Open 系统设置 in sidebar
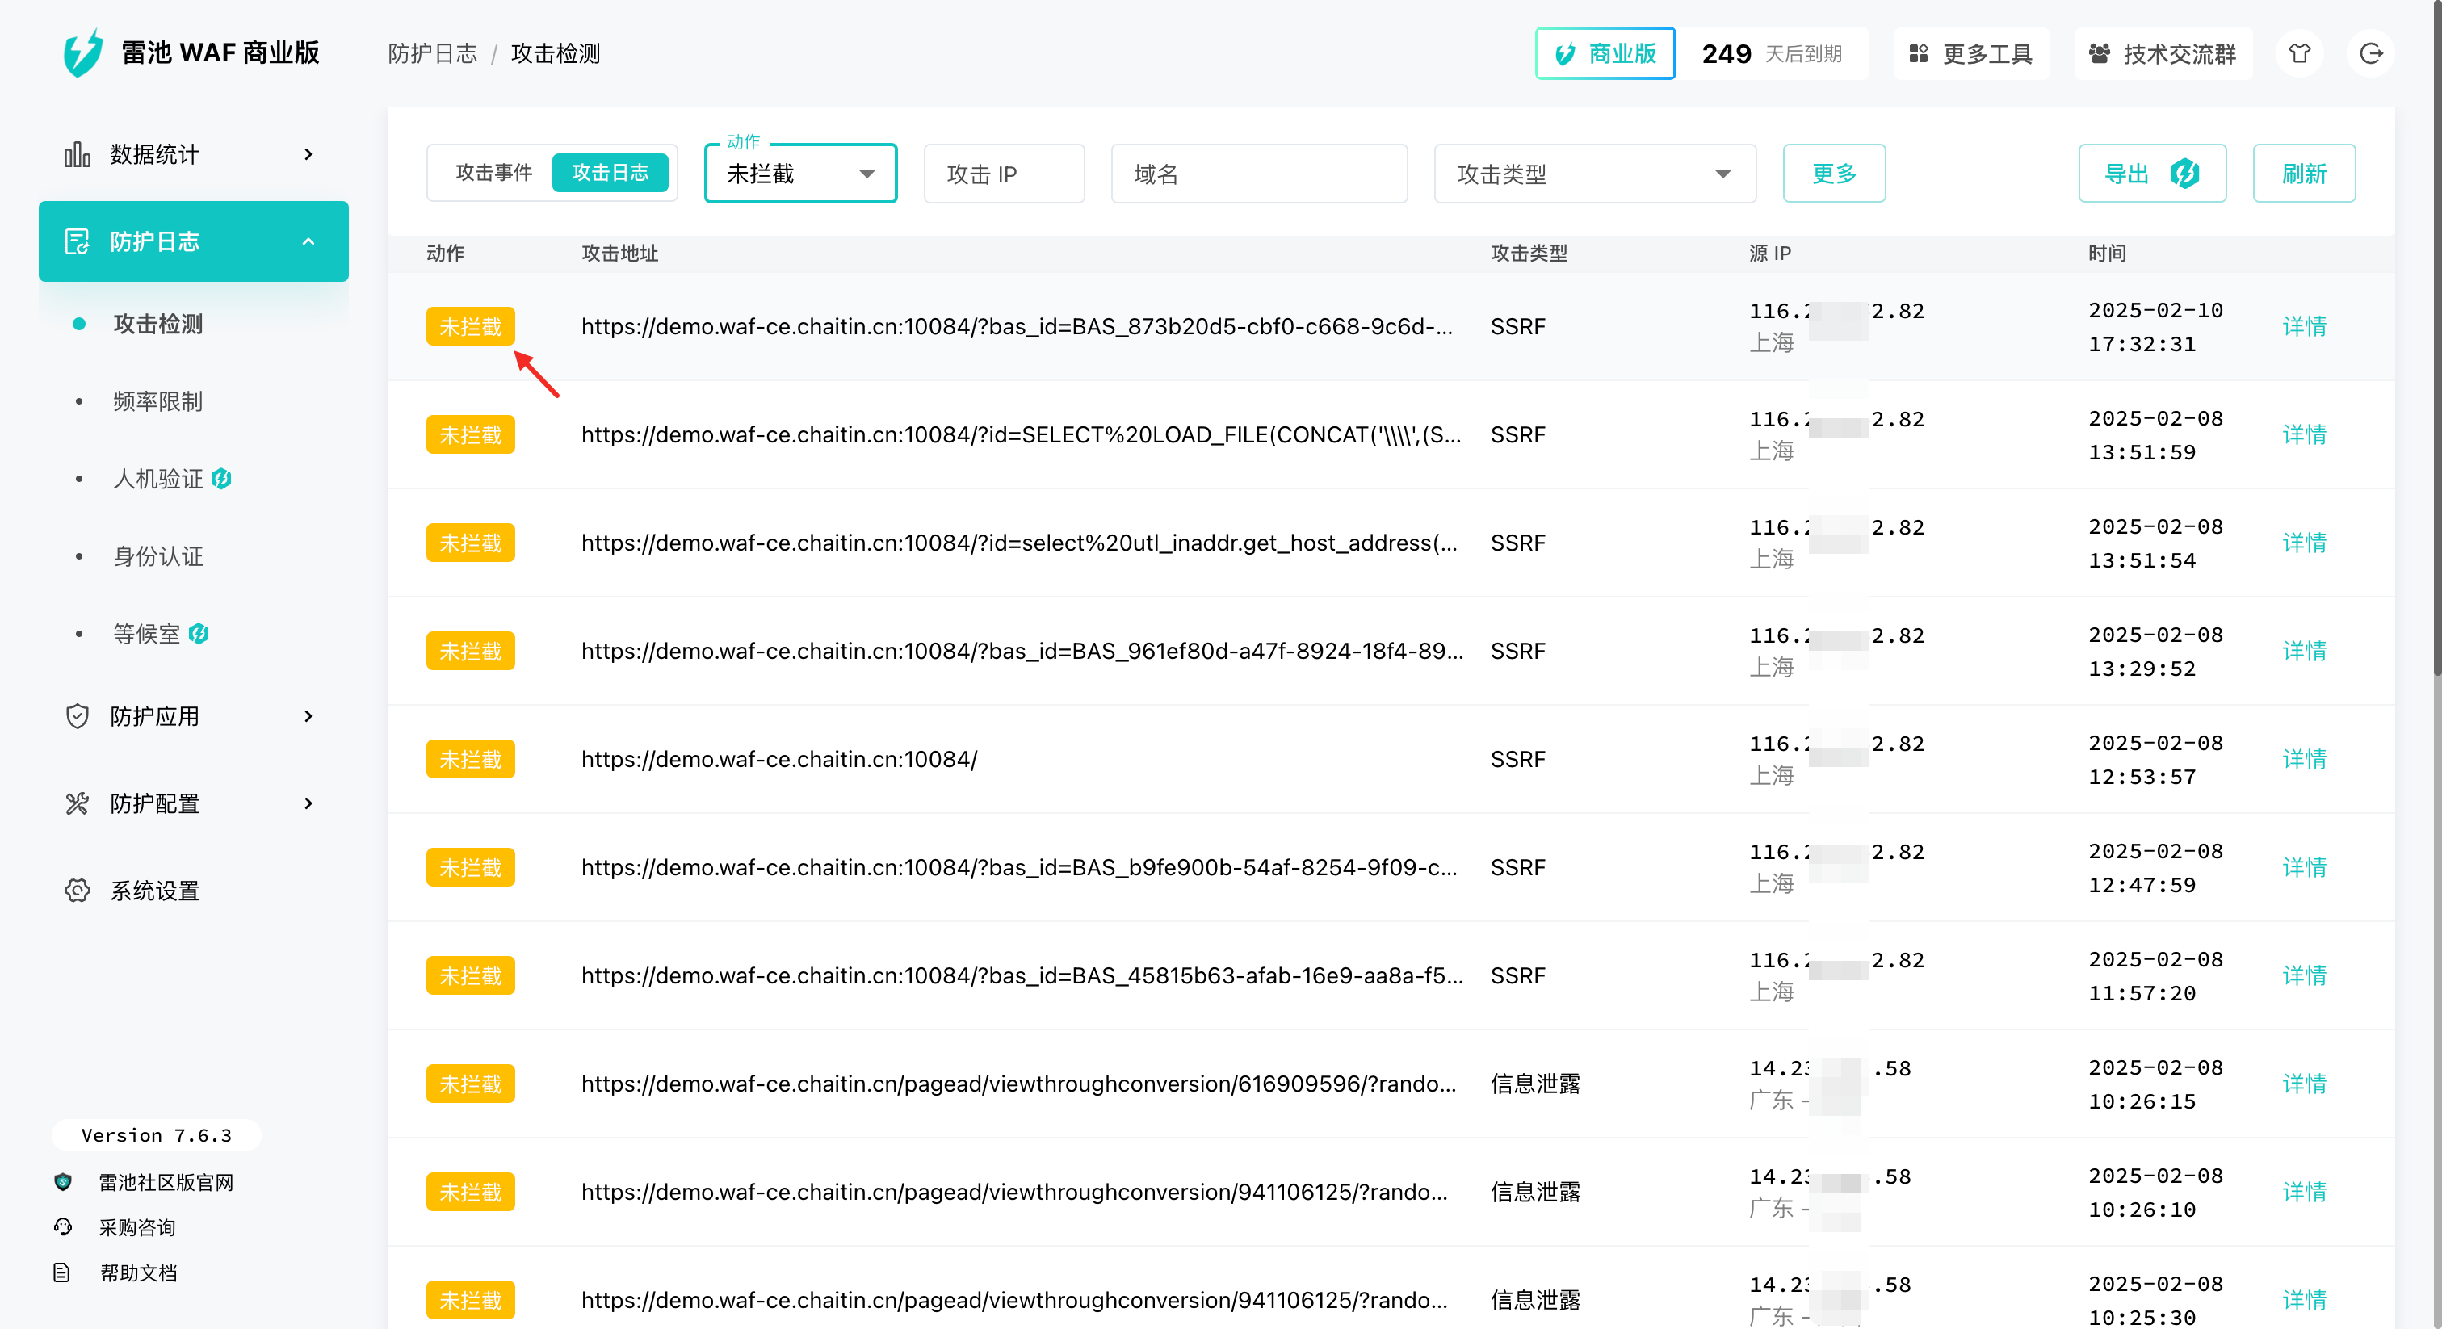The width and height of the screenshot is (2442, 1329). point(154,890)
